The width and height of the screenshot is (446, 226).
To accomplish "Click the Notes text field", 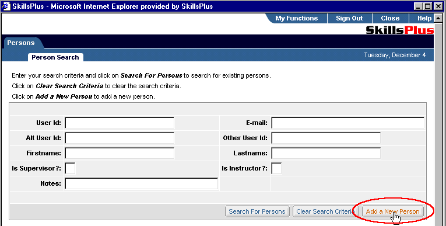I will (141, 183).
